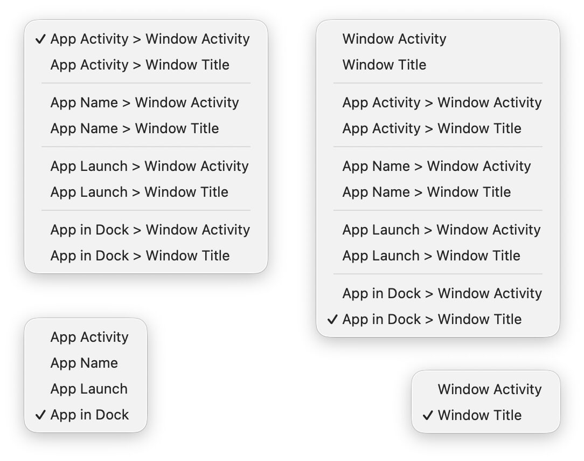584x461 pixels.
Task: Choose standalone "Window Activity" in the ten-item menu
Action: (x=394, y=39)
